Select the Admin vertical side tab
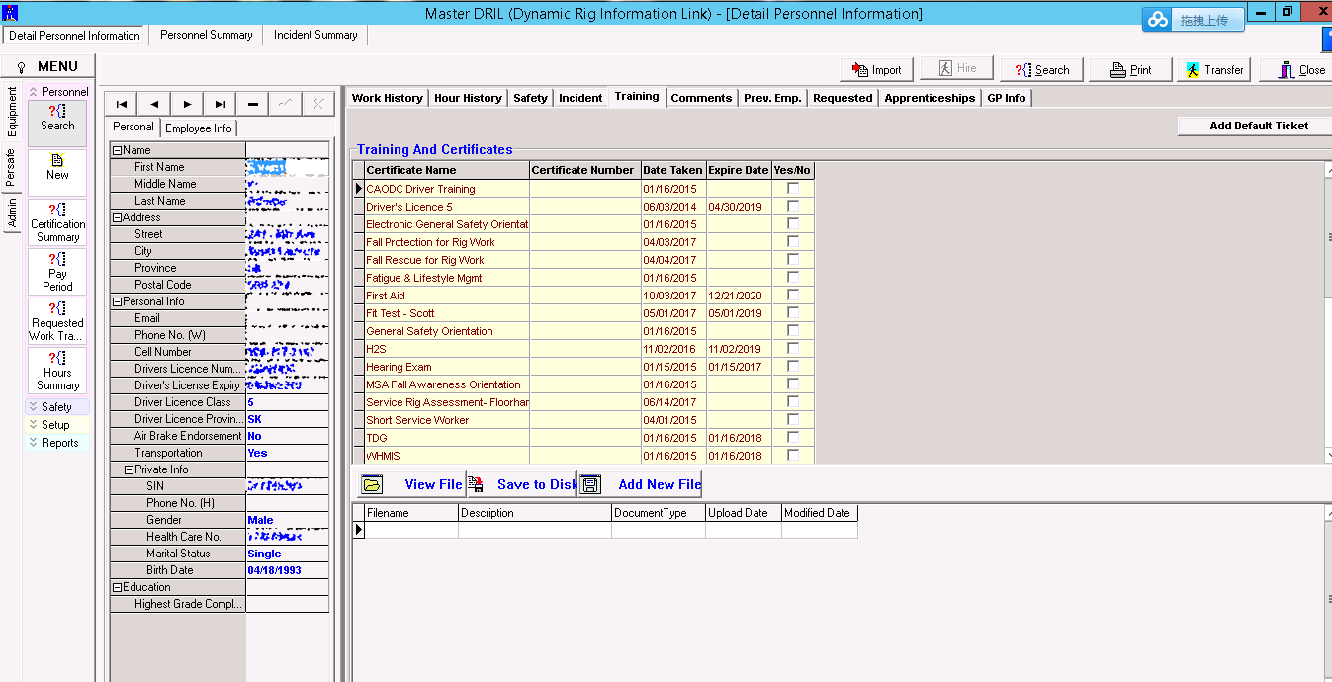 (12, 213)
